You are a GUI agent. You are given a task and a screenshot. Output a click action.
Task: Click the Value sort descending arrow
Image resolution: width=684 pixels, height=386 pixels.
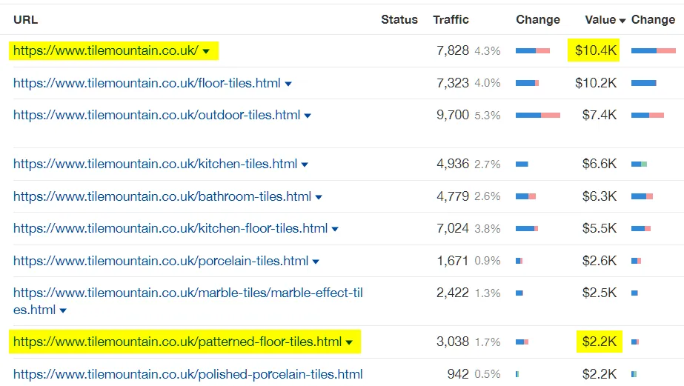(622, 21)
